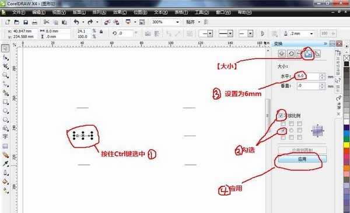Screen dimensions: 350x213
Task: Click the New document icon
Action: coord(8,22)
